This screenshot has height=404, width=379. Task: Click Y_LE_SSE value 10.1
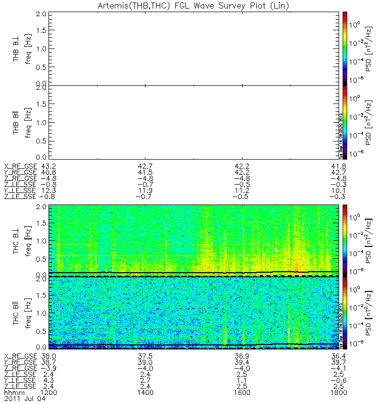coord(339,191)
